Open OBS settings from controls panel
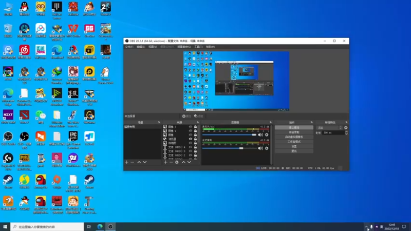411x231 pixels. (294, 146)
